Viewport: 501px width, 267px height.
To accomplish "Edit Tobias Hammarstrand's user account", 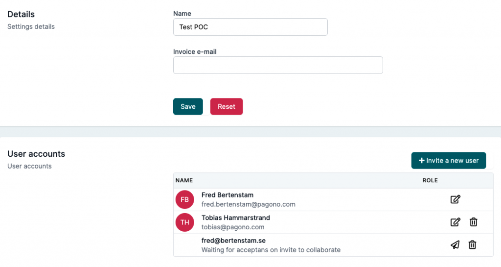I will click(x=455, y=222).
